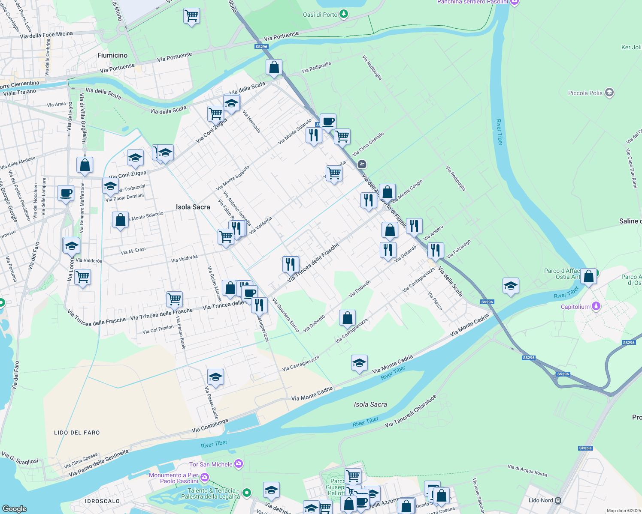Viewport: 642px width, 514px height.
Task: Open the shopping bag marker on Via Portuense
Action: point(274,67)
